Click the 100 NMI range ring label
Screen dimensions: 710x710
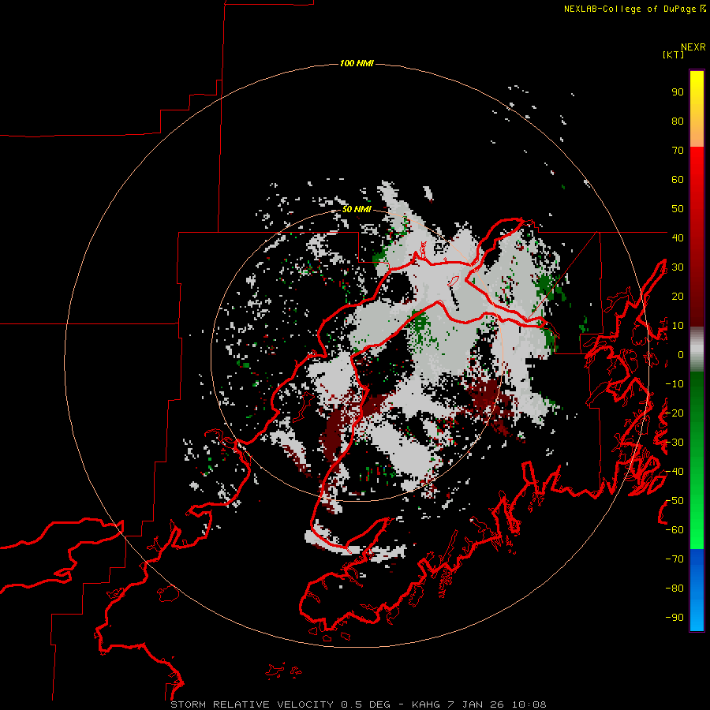[x=357, y=63]
